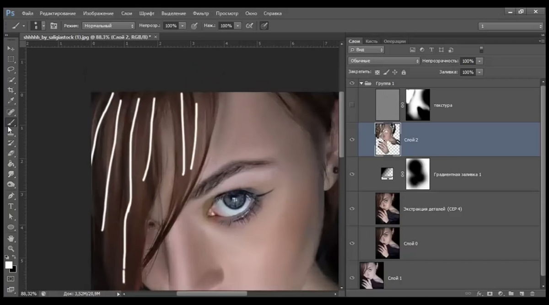Select the Horizontal Type tool in the toolbar
The height and width of the screenshot is (305, 549).
coord(11,206)
